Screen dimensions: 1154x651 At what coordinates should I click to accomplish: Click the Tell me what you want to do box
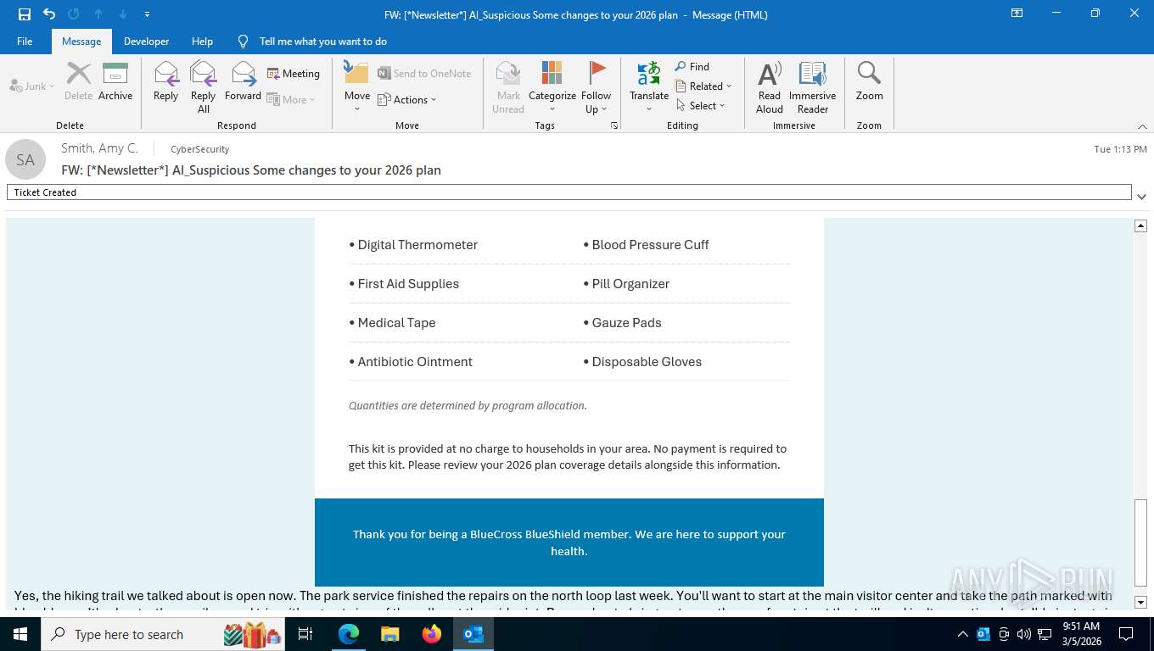[322, 41]
